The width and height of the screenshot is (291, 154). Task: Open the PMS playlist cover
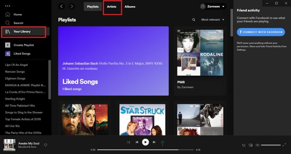tap(200, 53)
